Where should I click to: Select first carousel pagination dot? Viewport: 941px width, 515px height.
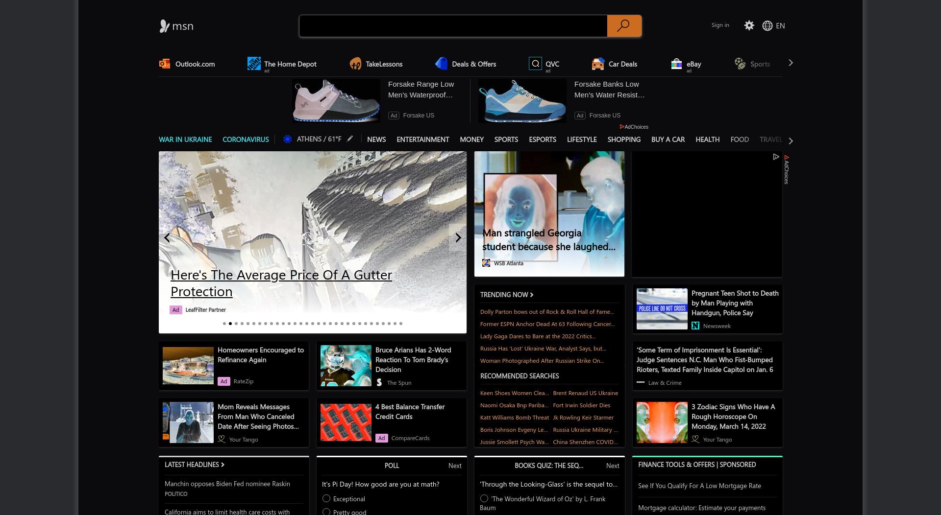(224, 324)
